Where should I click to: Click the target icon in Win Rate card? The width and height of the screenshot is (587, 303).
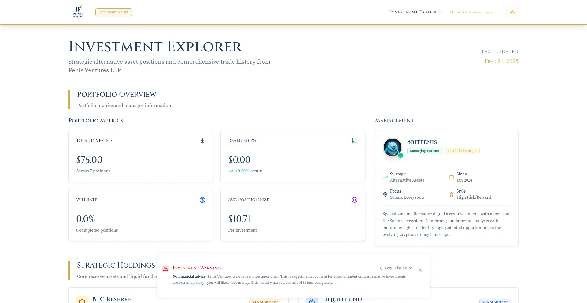[202, 200]
